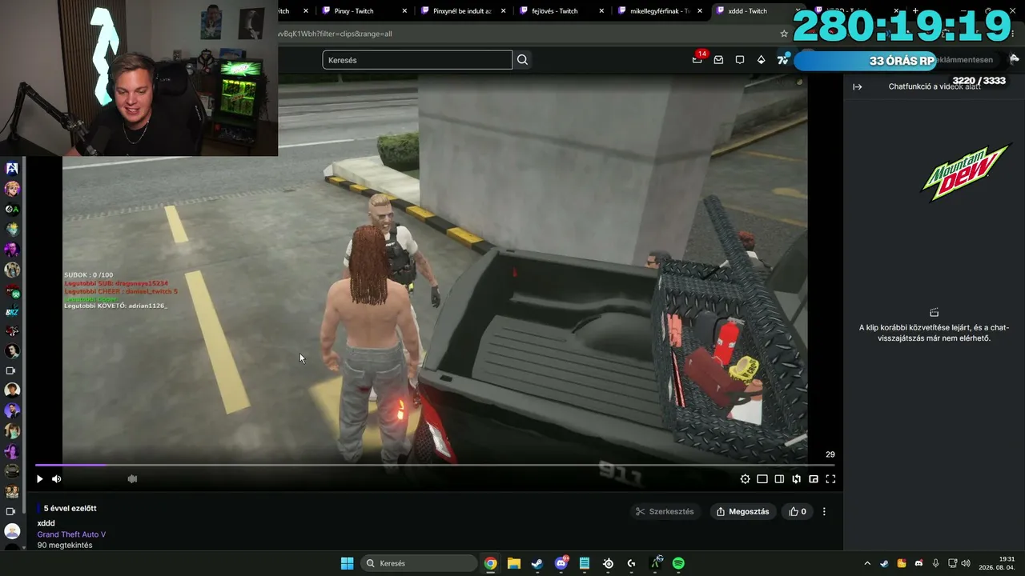Viewport: 1025px width, 576px height.
Task: Open File Explorer from the taskbar
Action: pyautogui.click(x=513, y=563)
